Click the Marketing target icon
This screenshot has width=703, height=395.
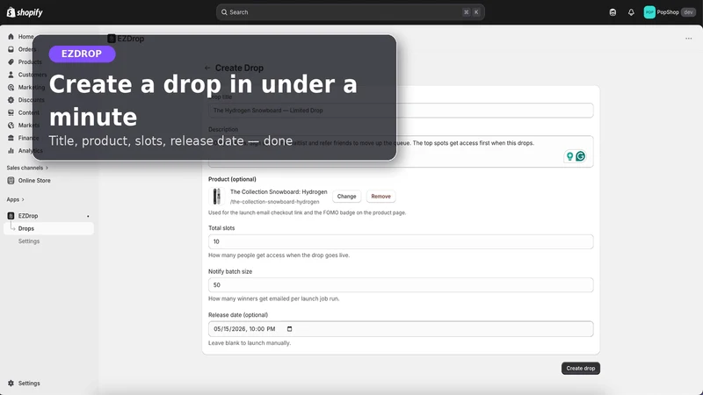pos(11,87)
